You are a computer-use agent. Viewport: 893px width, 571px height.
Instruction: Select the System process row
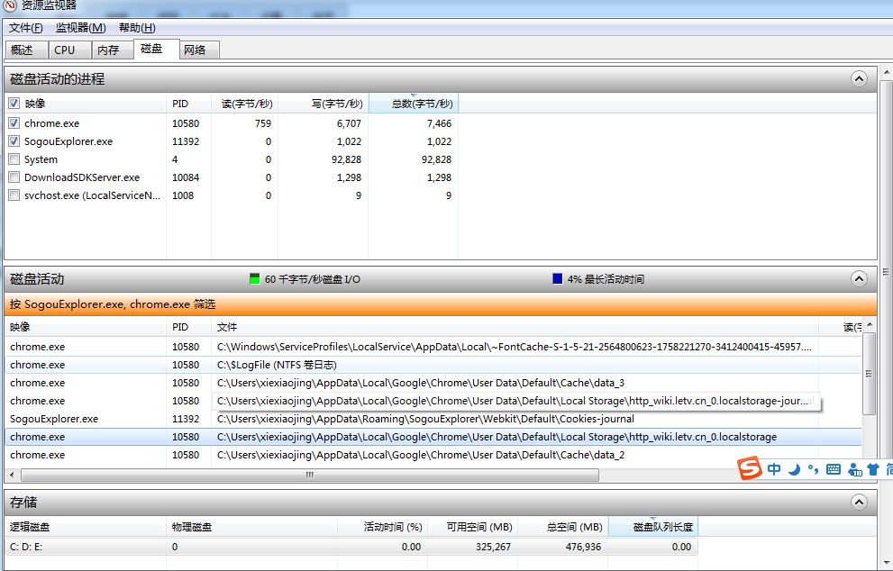click(x=232, y=159)
